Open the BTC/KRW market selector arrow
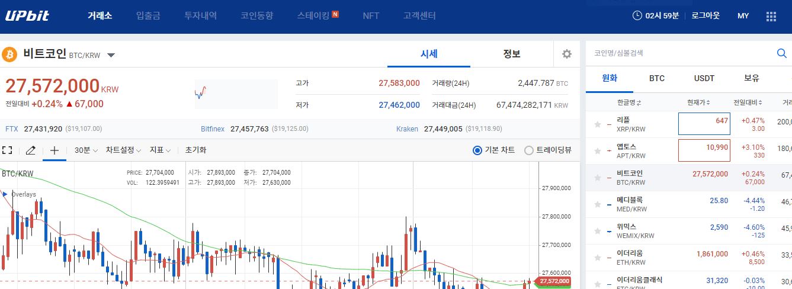Screen dimensions: 792x289 pos(111,56)
